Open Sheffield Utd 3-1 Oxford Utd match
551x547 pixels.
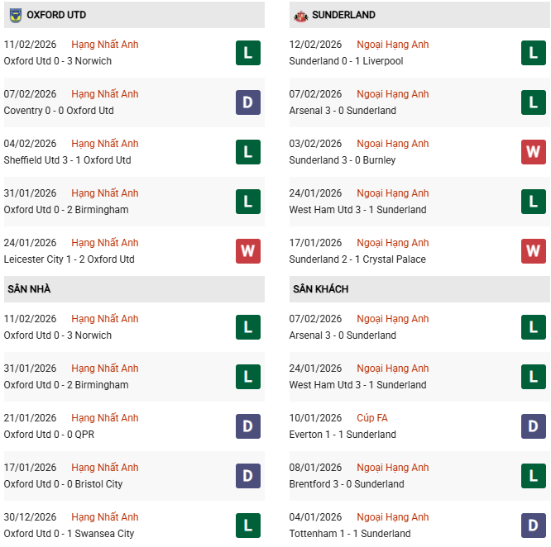67,160
